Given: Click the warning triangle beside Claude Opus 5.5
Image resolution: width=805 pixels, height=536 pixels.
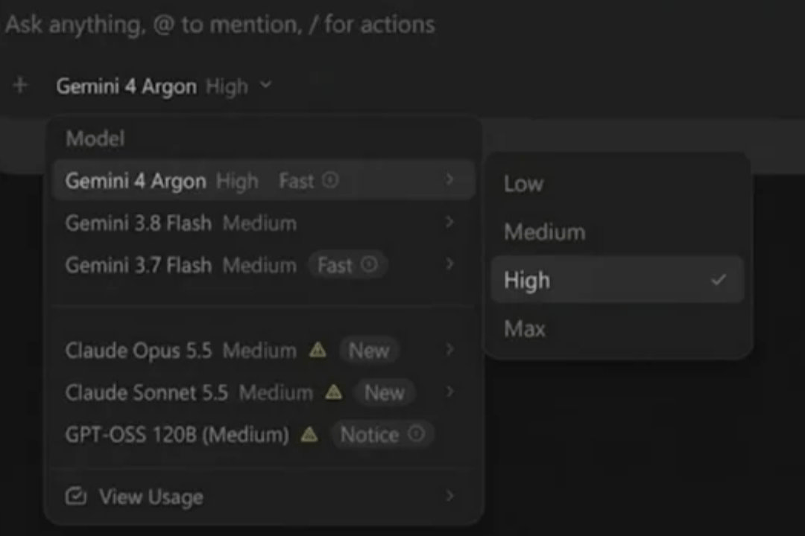Looking at the screenshot, I should coord(318,350).
